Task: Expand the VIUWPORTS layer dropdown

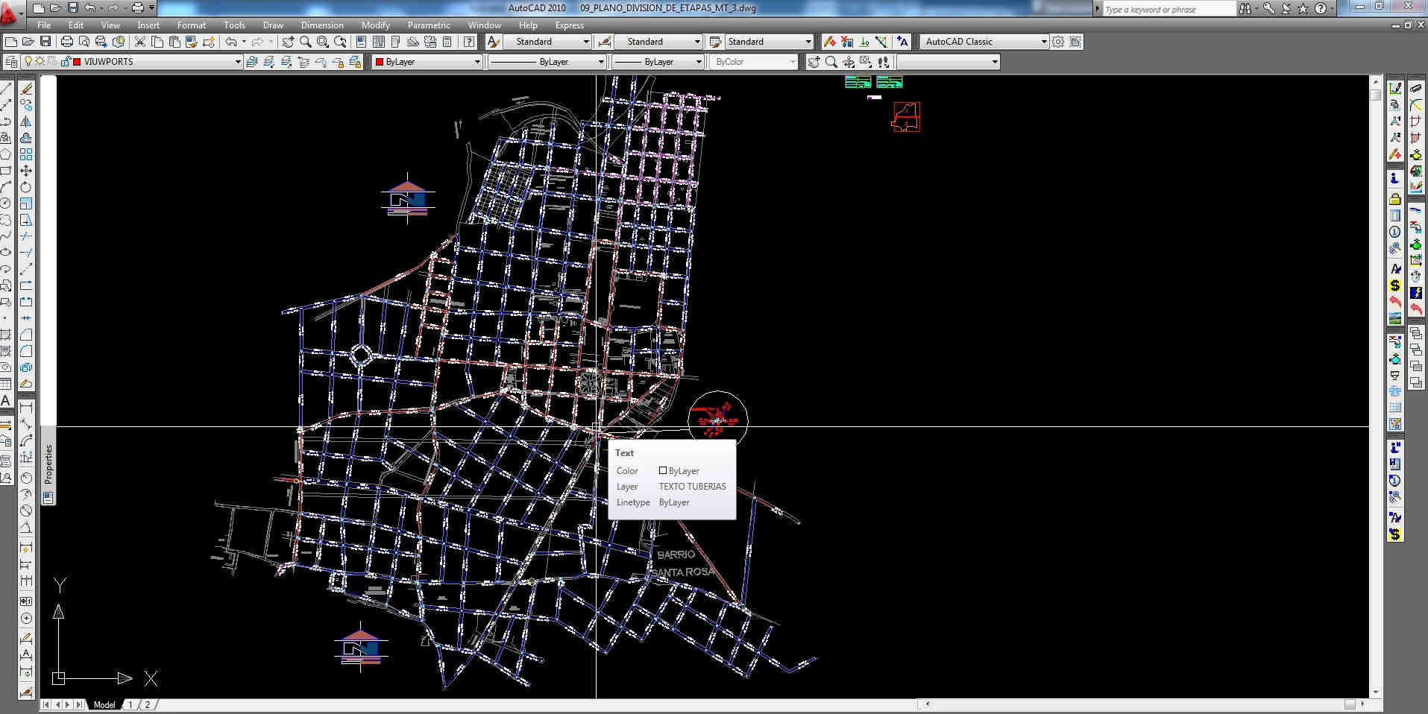Action: tap(238, 62)
